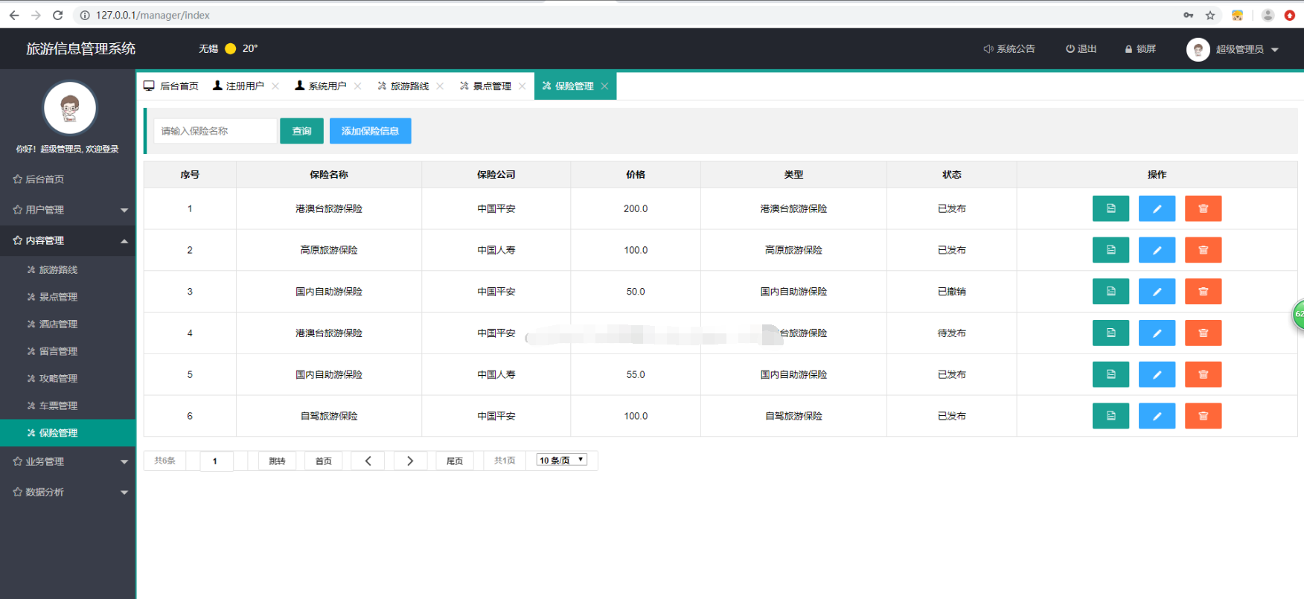View details of row 1 港澳台旅游保险
Screen dimensions: 1304x599
[1110, 209]
